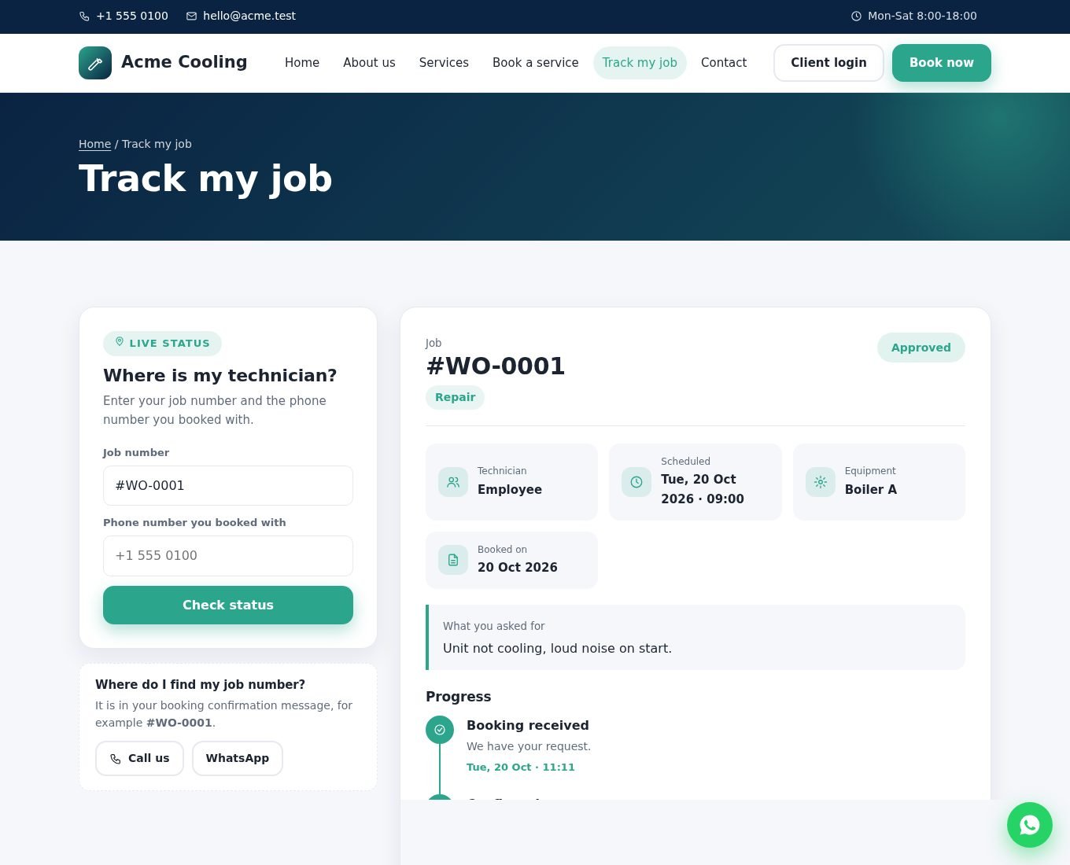Image resolution: width=1070 pixels, height=865 pixels.
Task: Open the Services menu item
Action: coord(444,63)
